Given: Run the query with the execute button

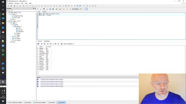Looking at the screenshot, I should 38,9.
